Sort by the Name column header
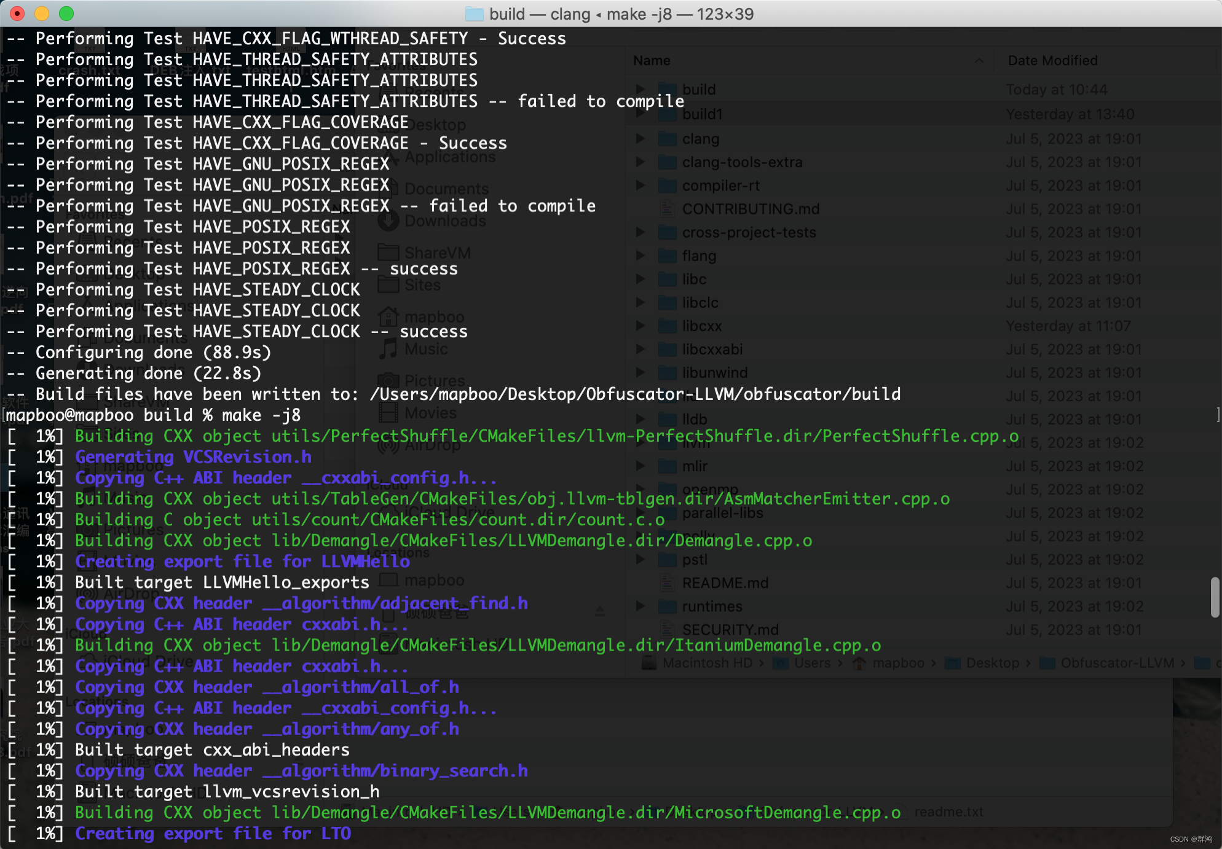 click(x=652, y=60)
